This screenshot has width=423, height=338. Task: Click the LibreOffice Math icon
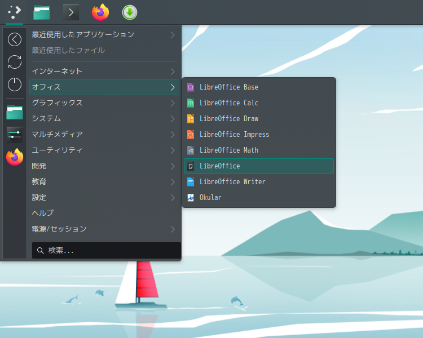click(191, 150)
